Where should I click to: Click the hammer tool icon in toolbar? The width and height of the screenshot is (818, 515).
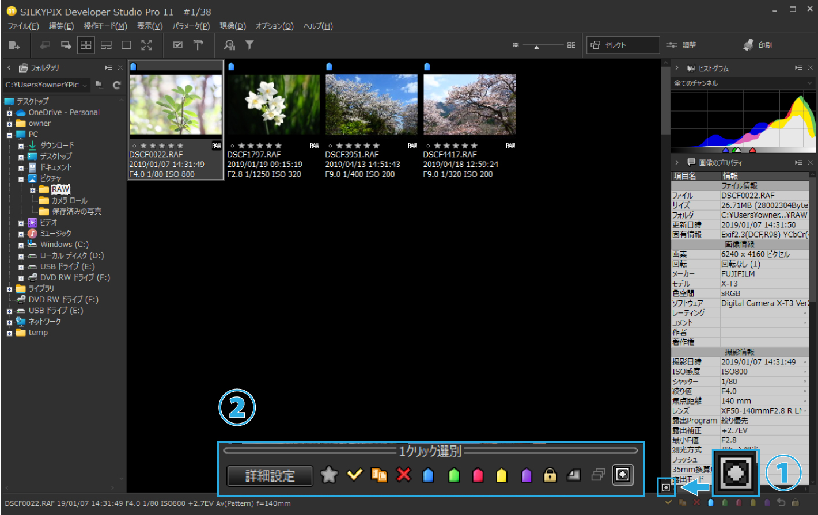point(198,45)
